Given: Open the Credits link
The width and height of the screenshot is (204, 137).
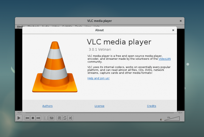Looking at the screenshot, I should 151,106.
